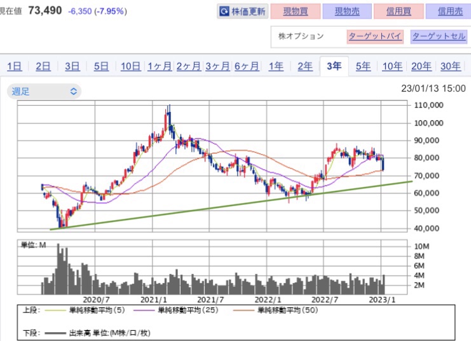This screenshot has height=341, width=471.
Task: Click the 現物買 button
Action: point(296,11)
